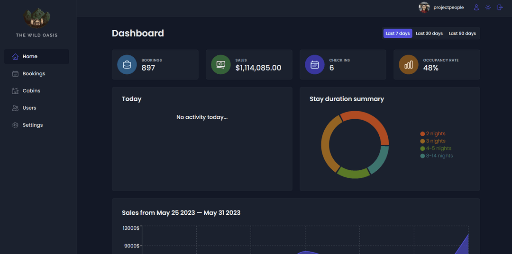Click the Occupancy rate bar chart icon
Screen dimensions: 512x254
coord(409,65)
